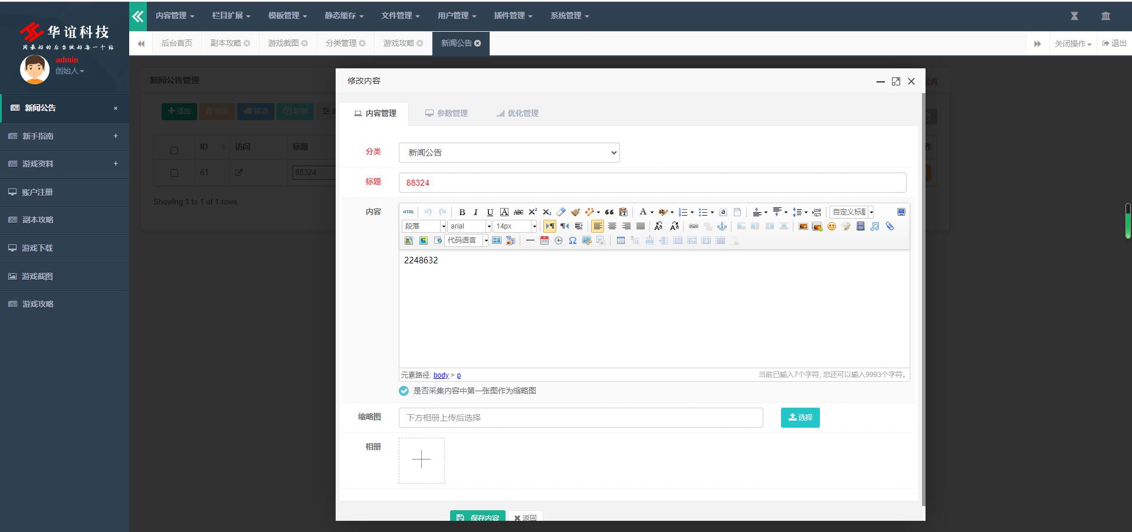Click the body element path link
This screenshot has width=1132, height=532.
tap(441, 375)
